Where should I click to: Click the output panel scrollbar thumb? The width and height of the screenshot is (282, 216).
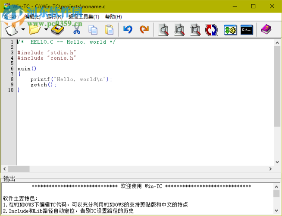click(276, 194)
